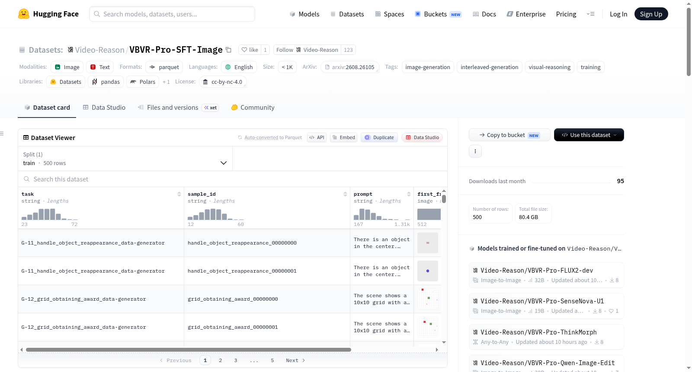Image resolution: width=692 pixels, height=372 pixels.
Task: Select the visual-reasoning tag
Action: (549, 67)
